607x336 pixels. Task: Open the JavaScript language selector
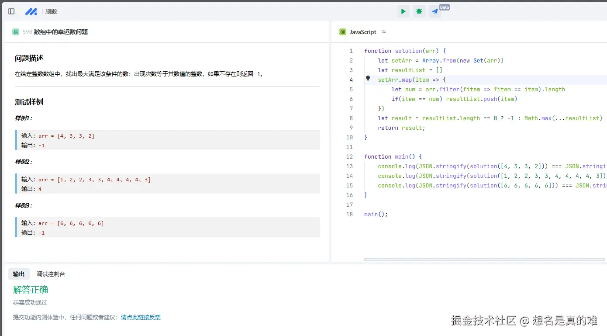pos(362,32)
